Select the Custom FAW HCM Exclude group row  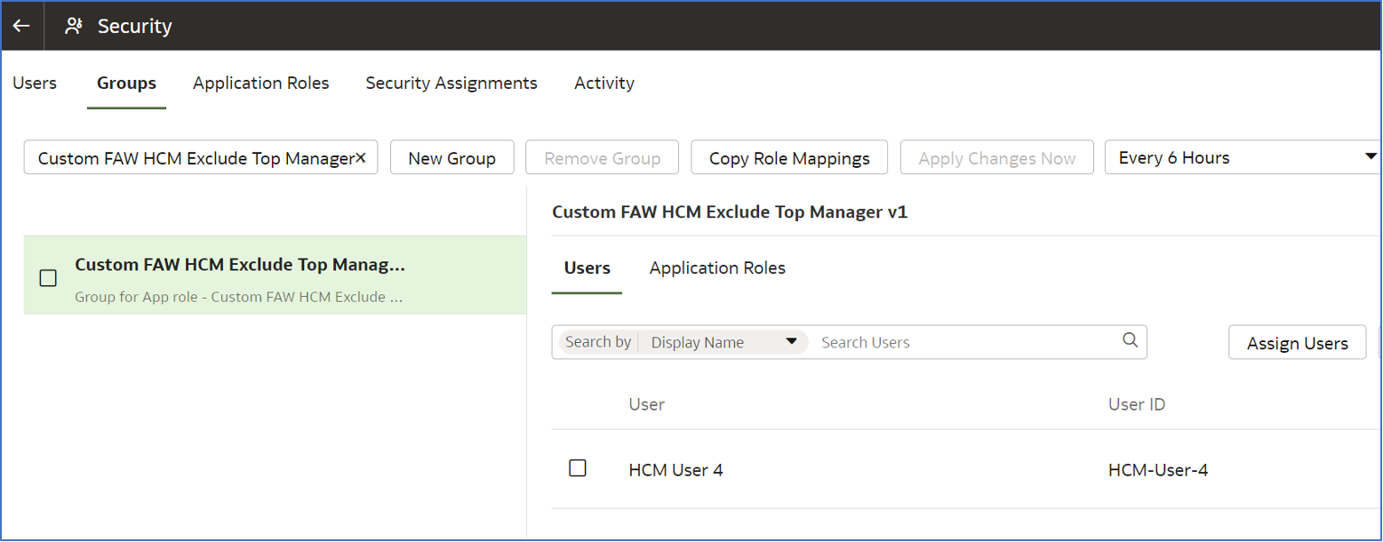click(x=240, y=275)
